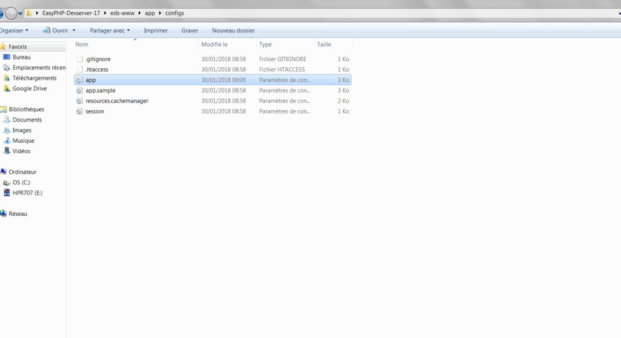Expand the arrow after eds-www breadcrumb
Viewport: 621px width, 338px height.
[140, 13]
